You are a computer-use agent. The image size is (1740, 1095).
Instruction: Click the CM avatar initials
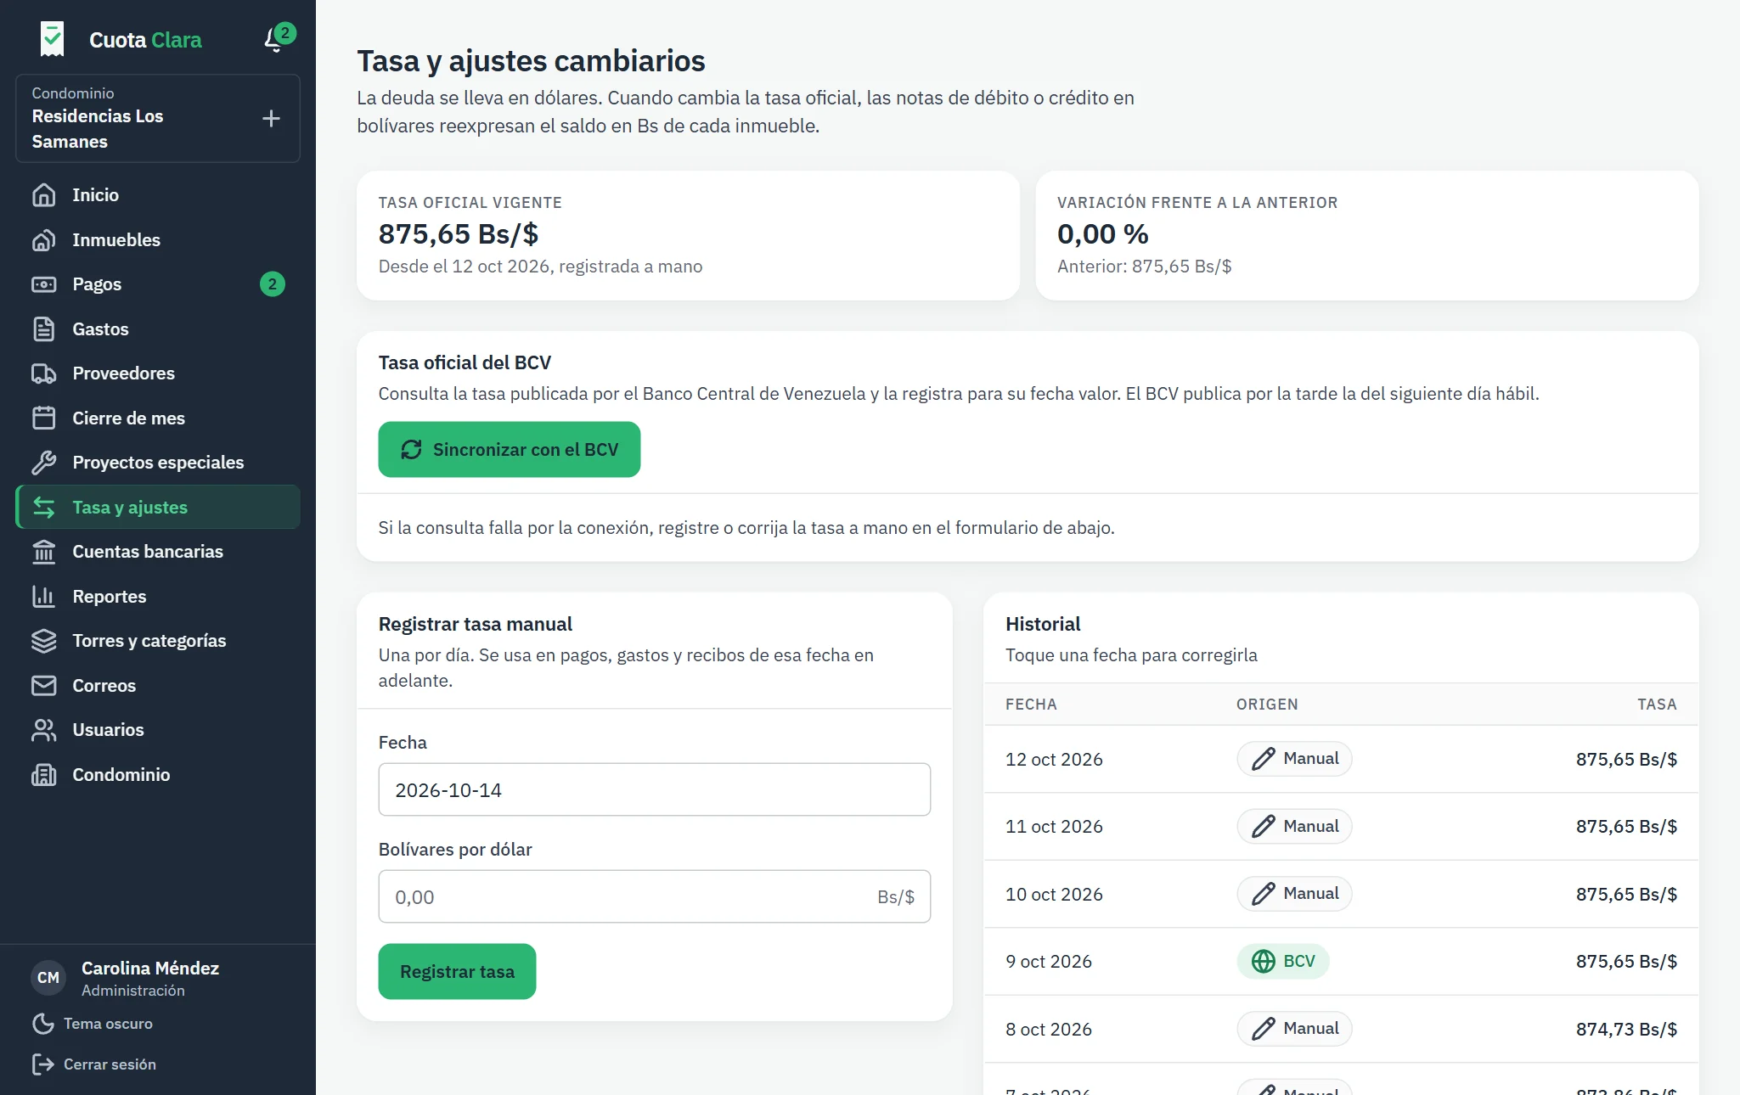[x=48, y=978]
